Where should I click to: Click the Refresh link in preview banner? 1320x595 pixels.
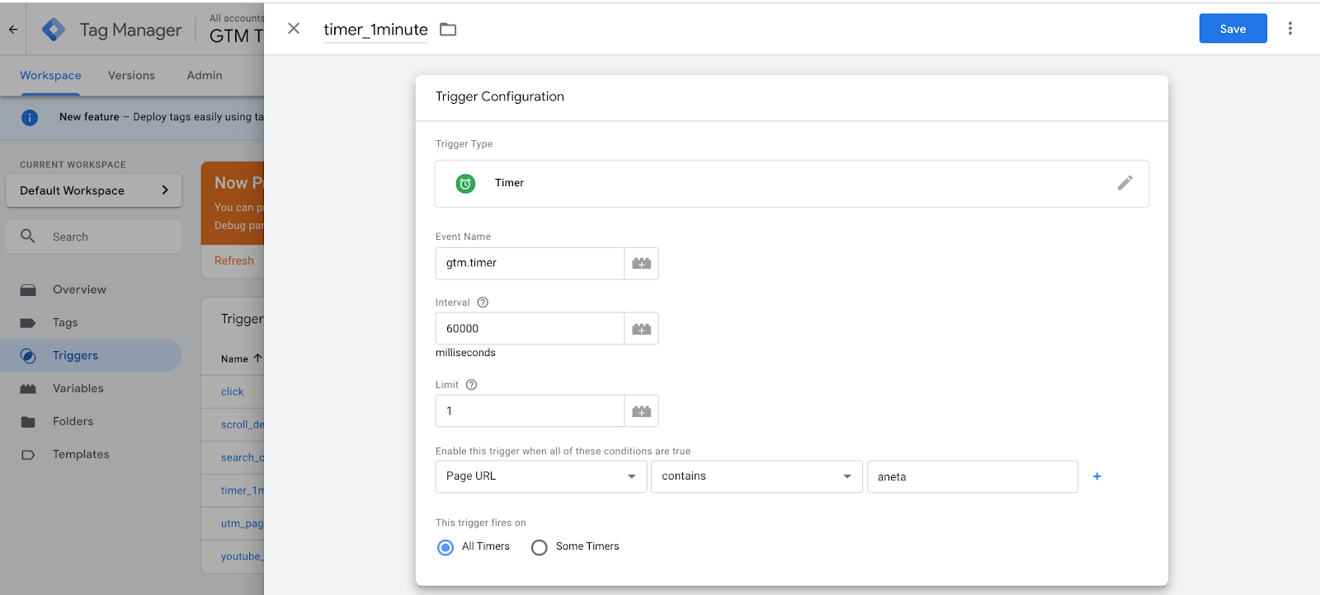(x=234, y=260)
